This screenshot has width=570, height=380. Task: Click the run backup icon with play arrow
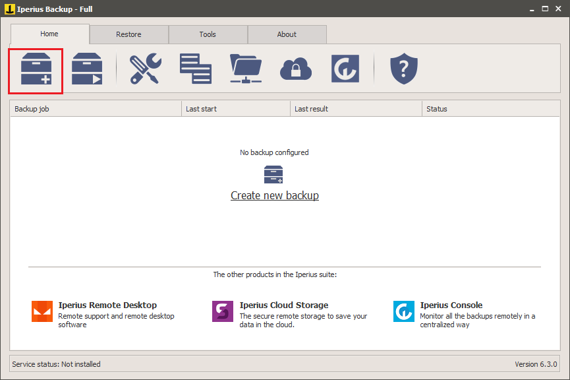click(87, 69)
